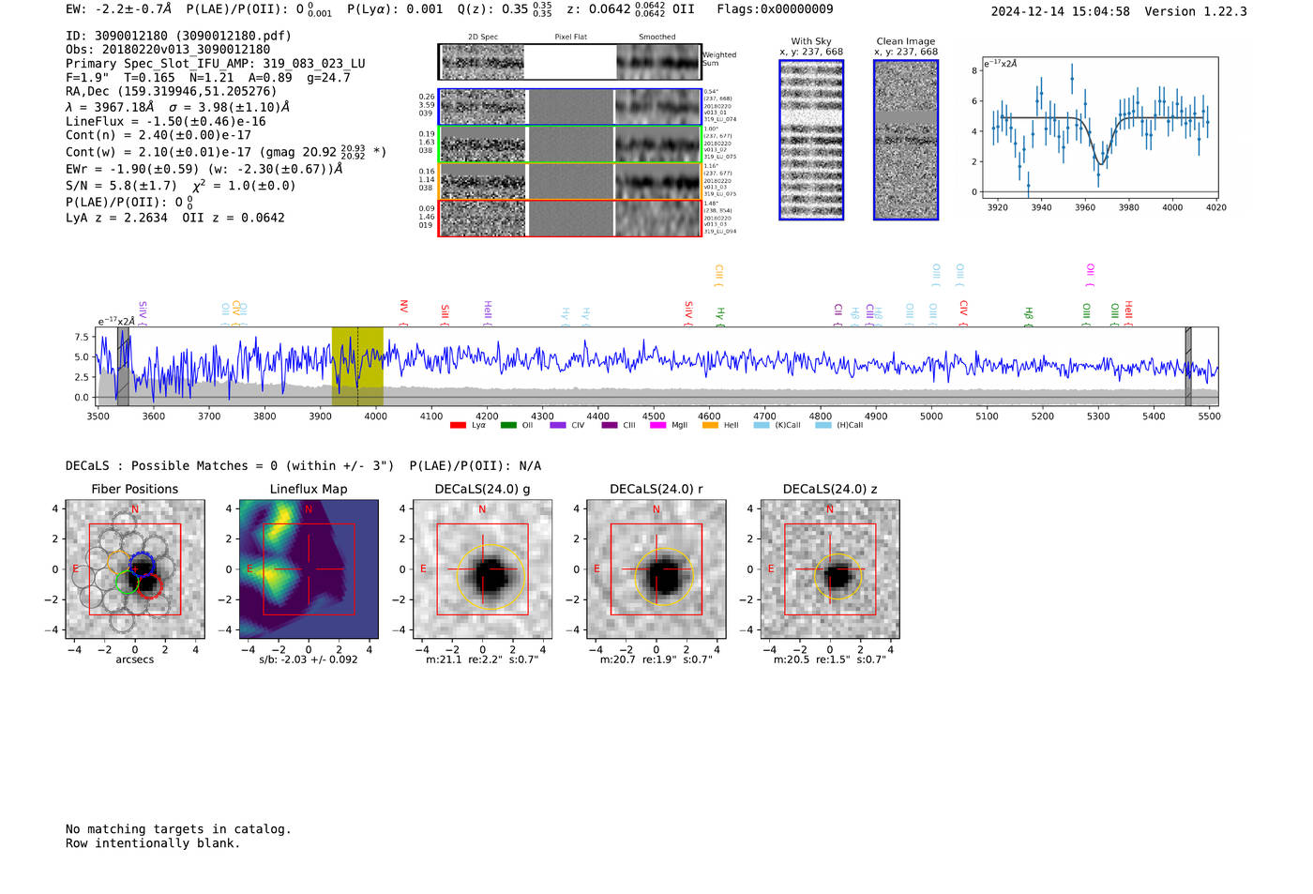
Task: Click the yellow highlighted band in spectrum
Action: 357,366
